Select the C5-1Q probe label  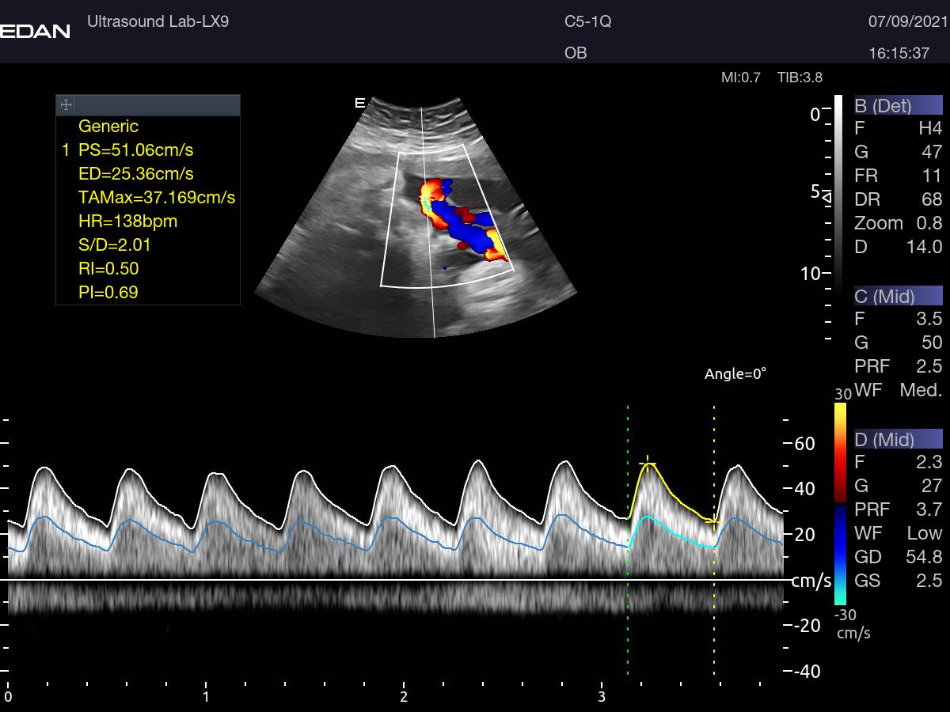pyautogui.click(x=587, y=21)
